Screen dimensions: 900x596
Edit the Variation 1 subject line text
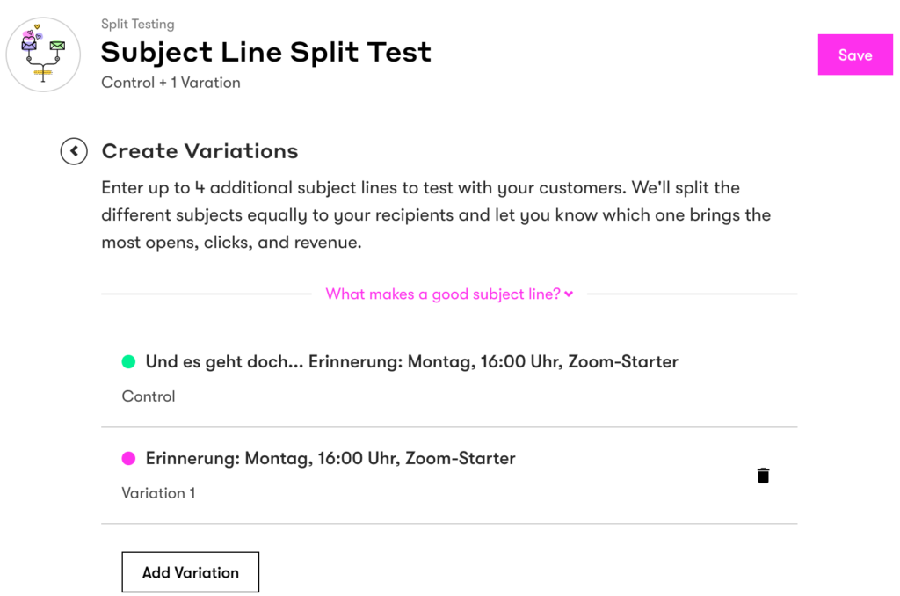[x=330, y=458]
